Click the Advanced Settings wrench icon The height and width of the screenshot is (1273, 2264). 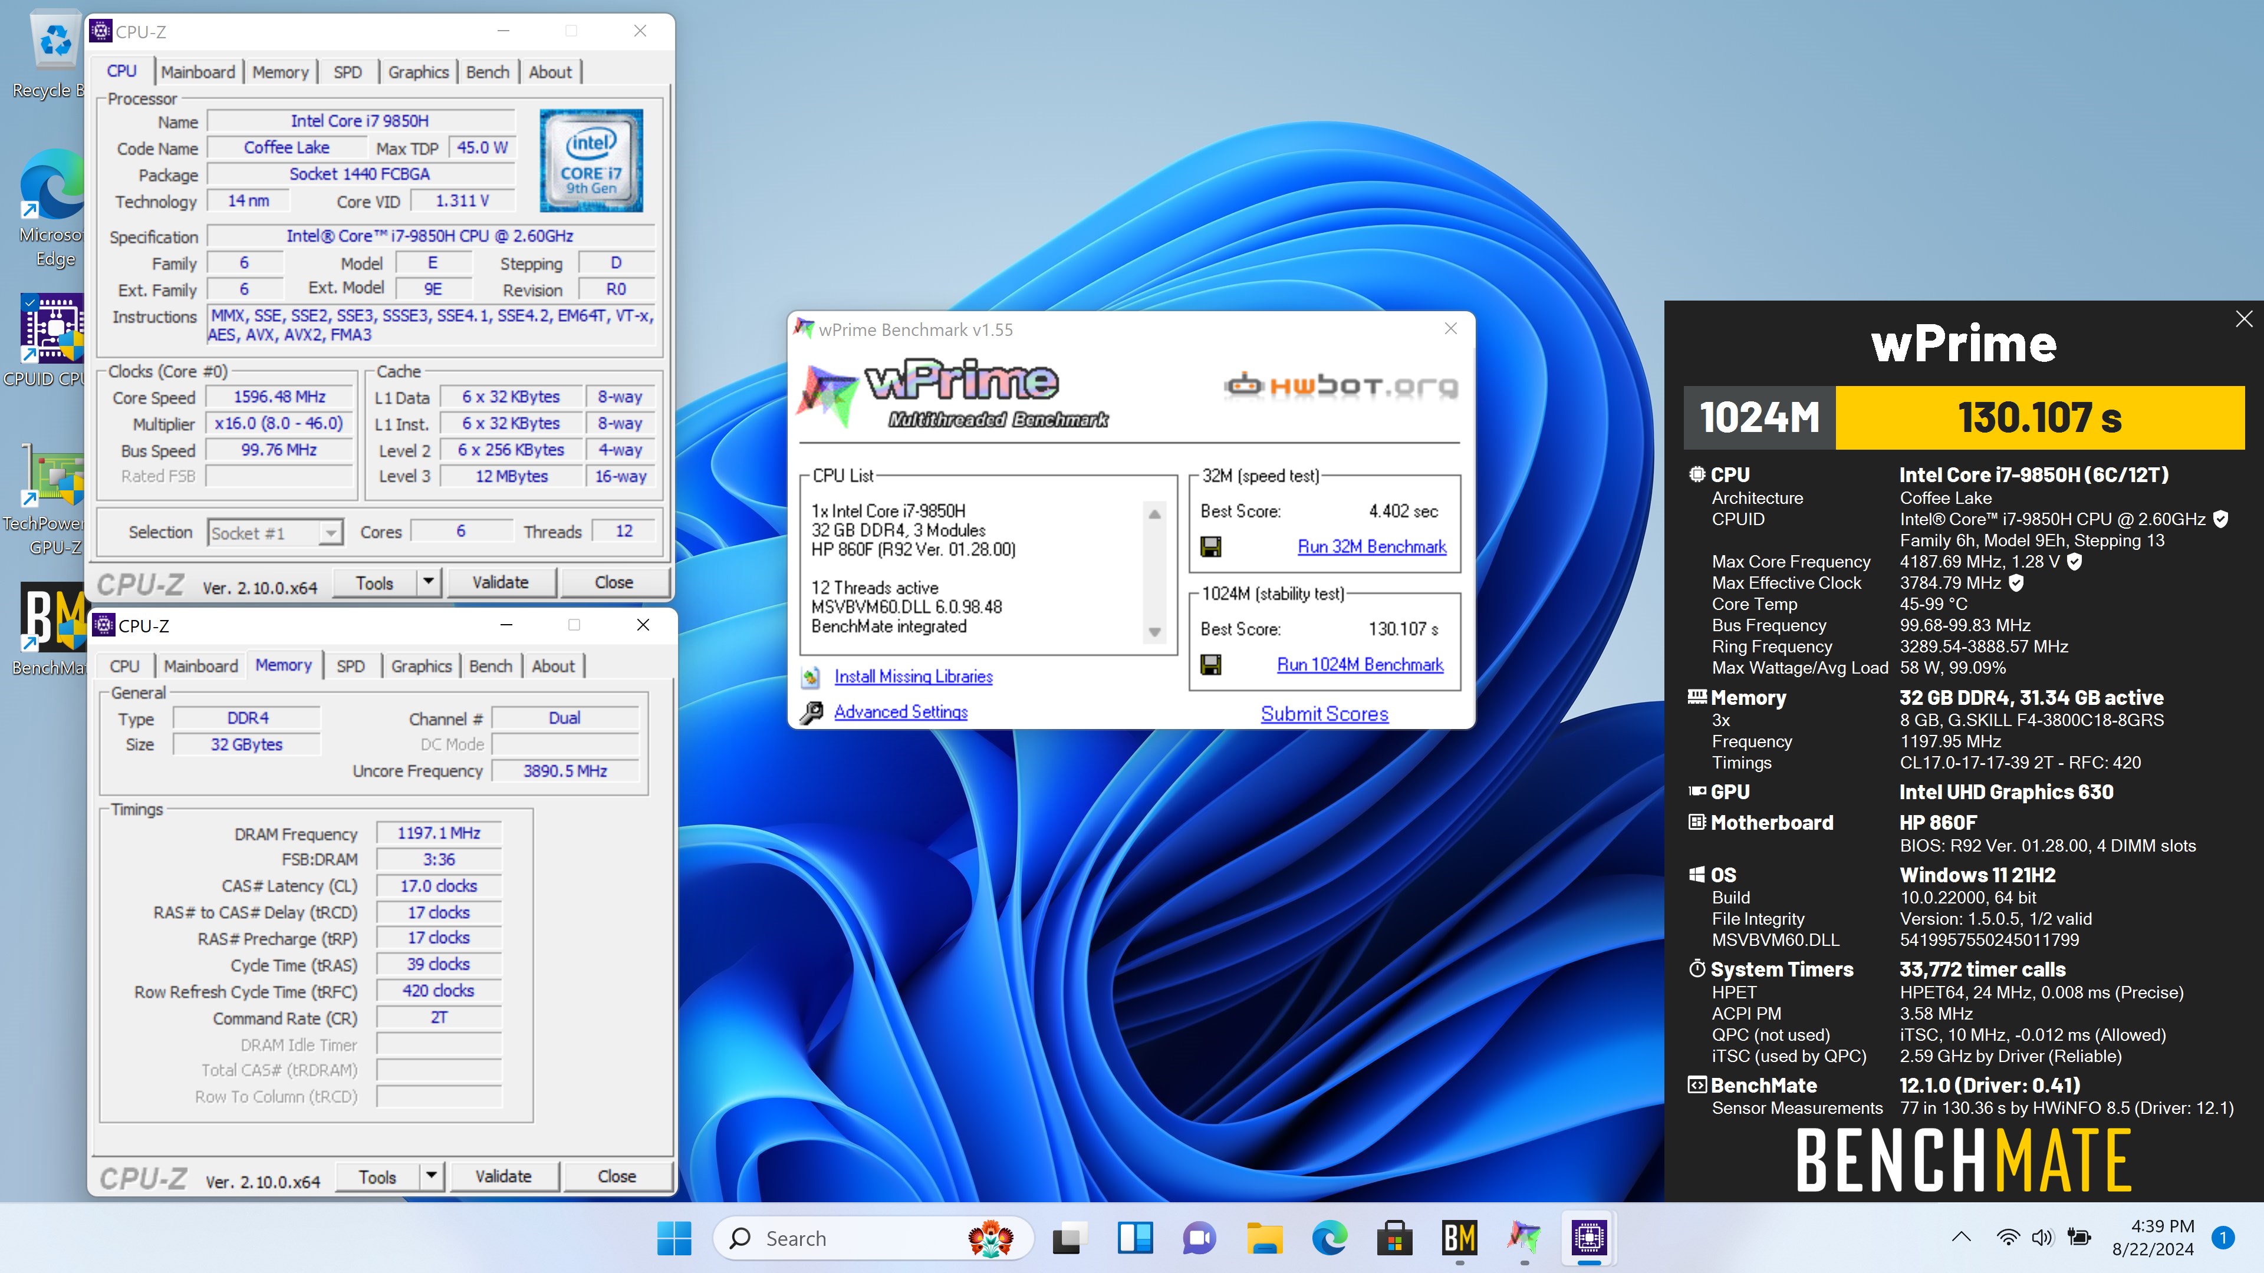[810, 711]
